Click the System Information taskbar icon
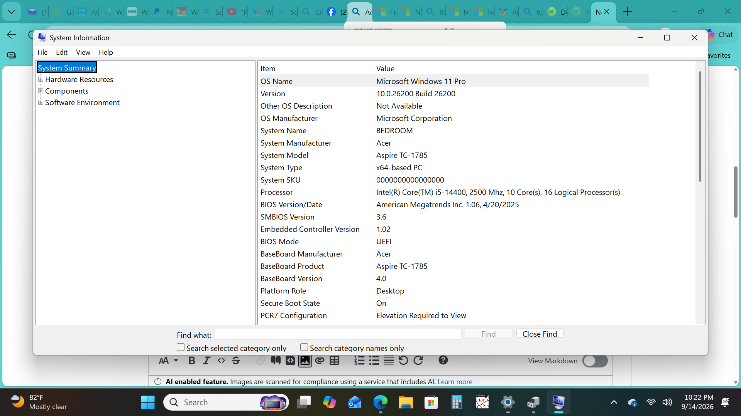Image resolution: width=741 pixels, height=416 pixels. tap(558, 403)
